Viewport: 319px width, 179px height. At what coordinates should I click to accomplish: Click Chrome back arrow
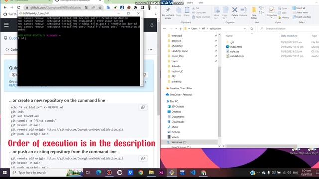(5, 8)
